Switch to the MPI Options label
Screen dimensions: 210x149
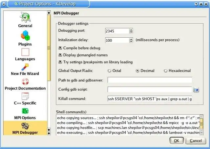point(25,118)
